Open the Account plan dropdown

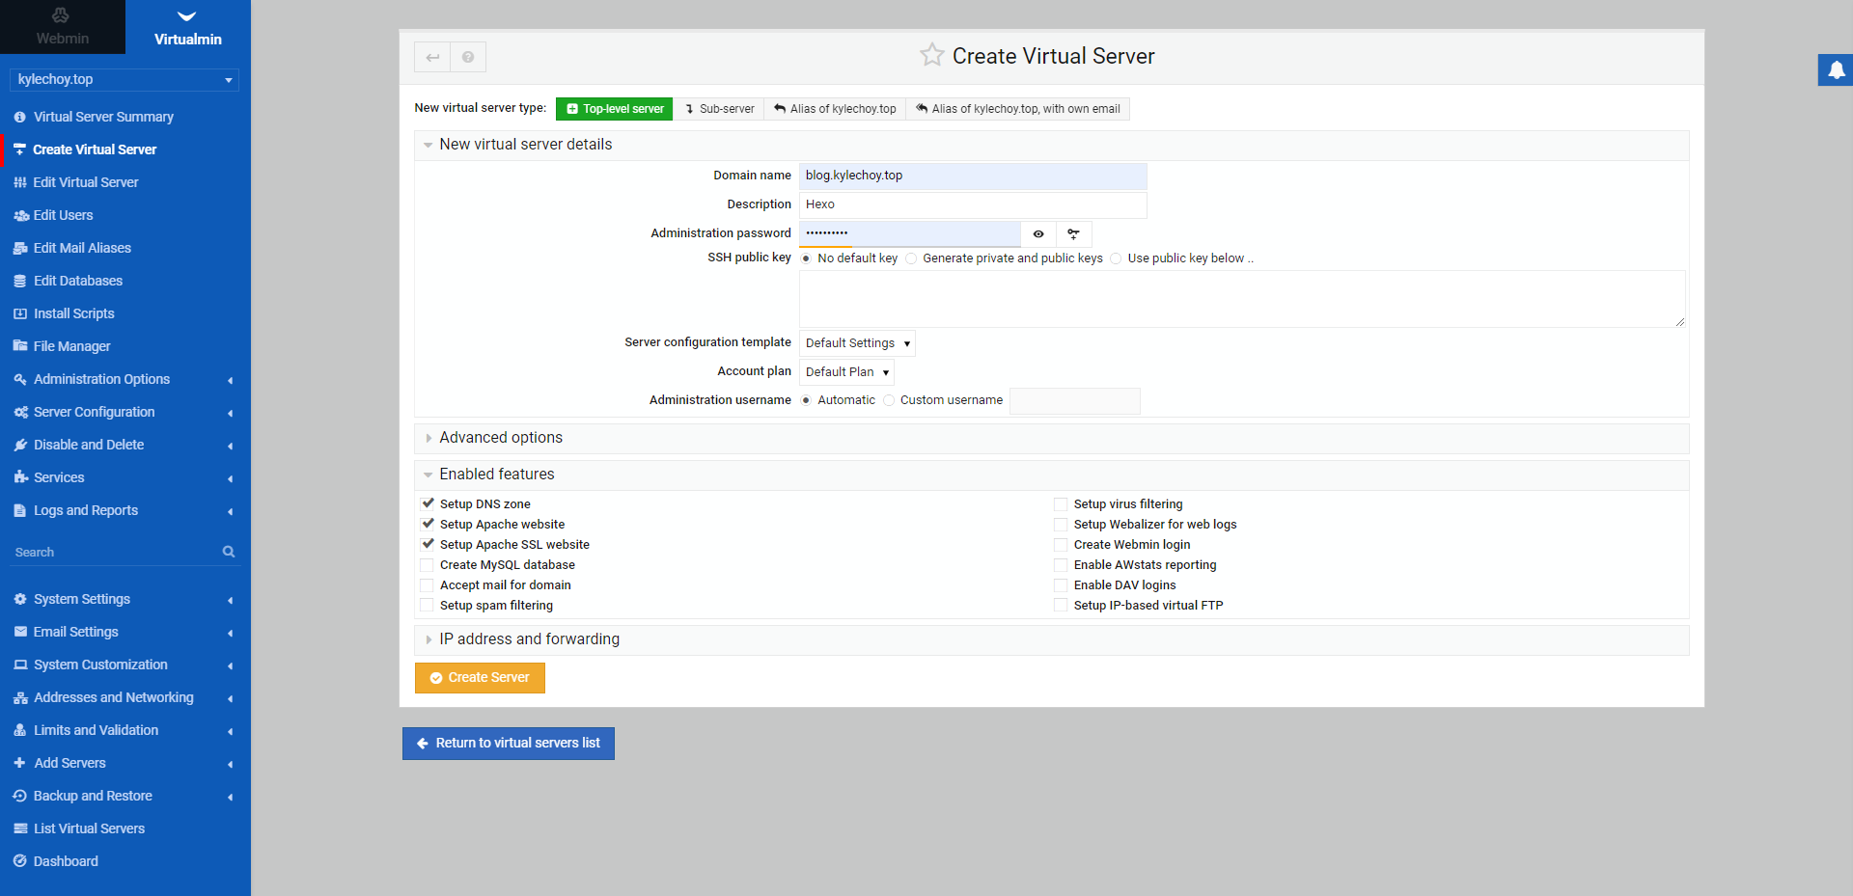tap(846, 372)
